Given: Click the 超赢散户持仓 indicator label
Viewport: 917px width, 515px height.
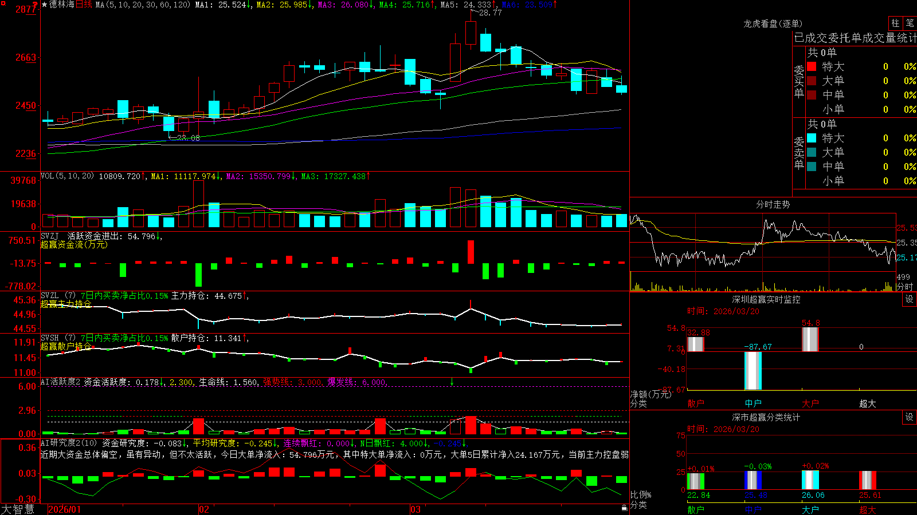Looking at the screenshot, I should 66,346.
